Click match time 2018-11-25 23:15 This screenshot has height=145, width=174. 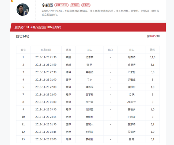click(46, 117)
